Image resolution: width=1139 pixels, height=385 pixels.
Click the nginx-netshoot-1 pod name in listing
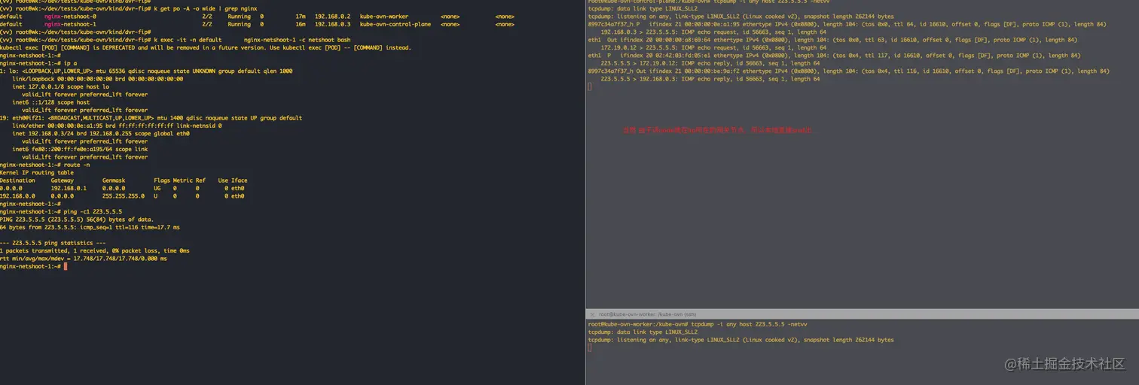pyautogui.click(x=70, y=24)
